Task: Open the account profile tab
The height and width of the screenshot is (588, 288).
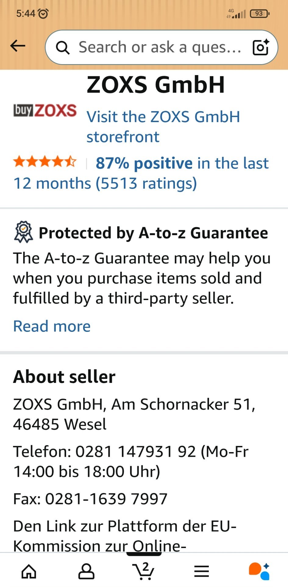Action: coord(86,571)
